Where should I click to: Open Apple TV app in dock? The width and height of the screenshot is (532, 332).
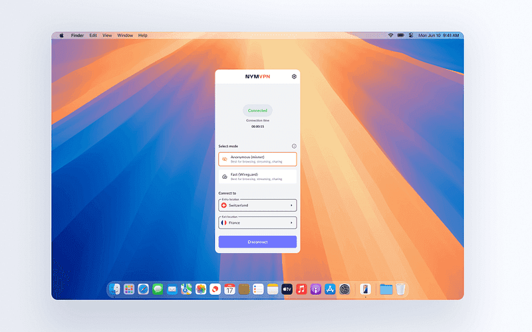pos(287,289)
